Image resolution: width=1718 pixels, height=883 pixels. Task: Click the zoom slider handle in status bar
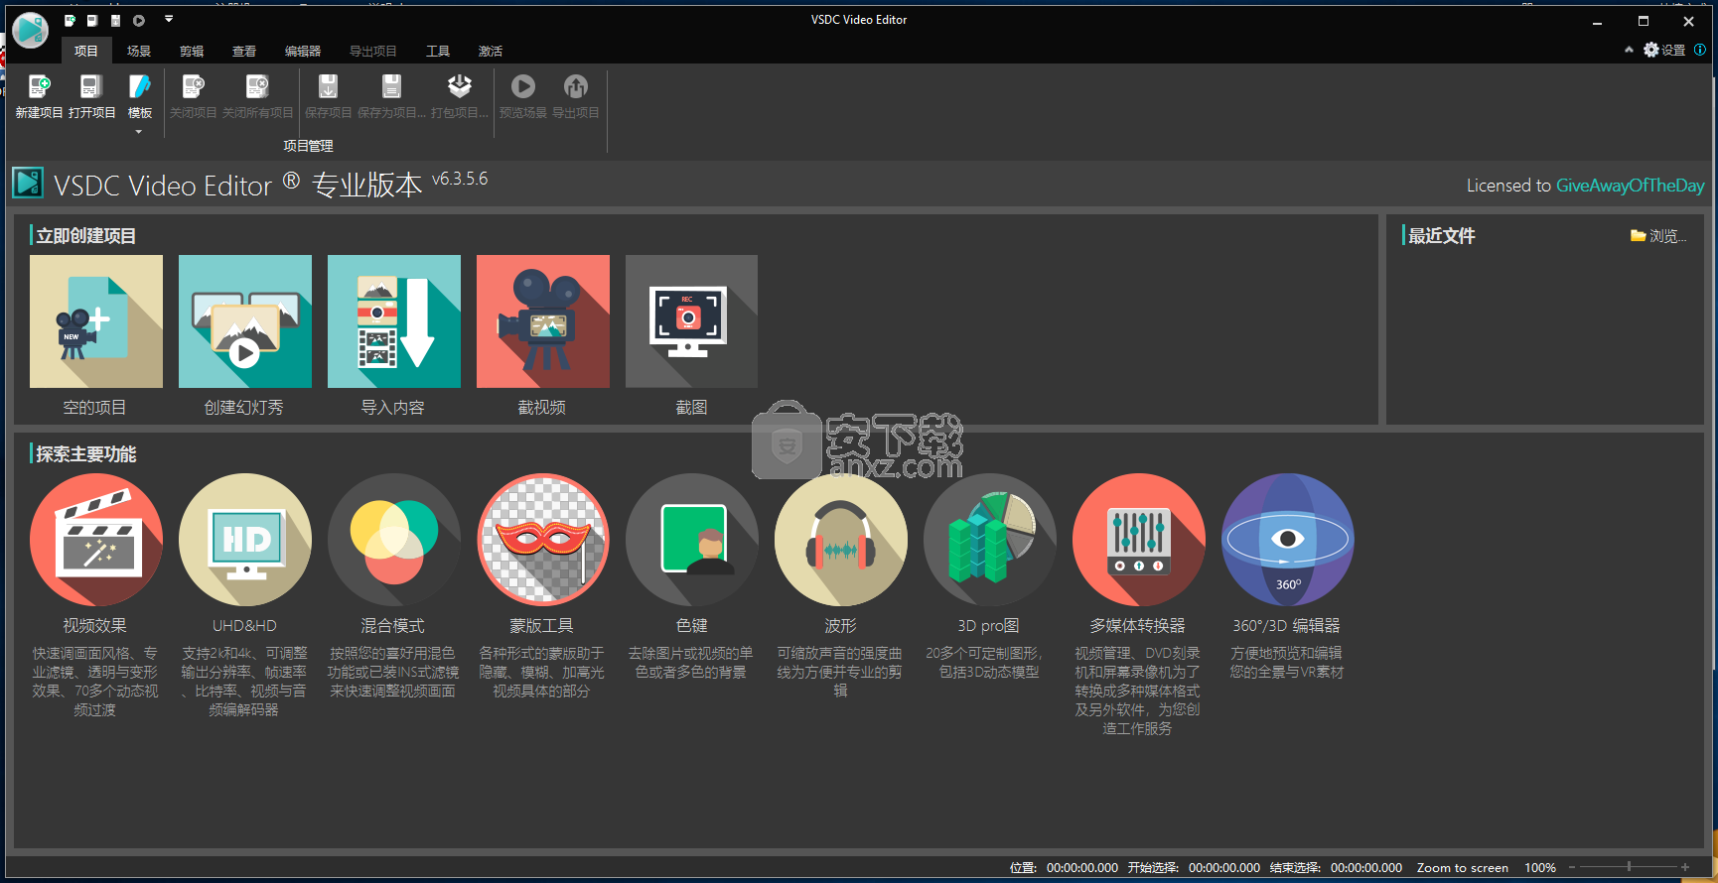(x=1629, y=867)
